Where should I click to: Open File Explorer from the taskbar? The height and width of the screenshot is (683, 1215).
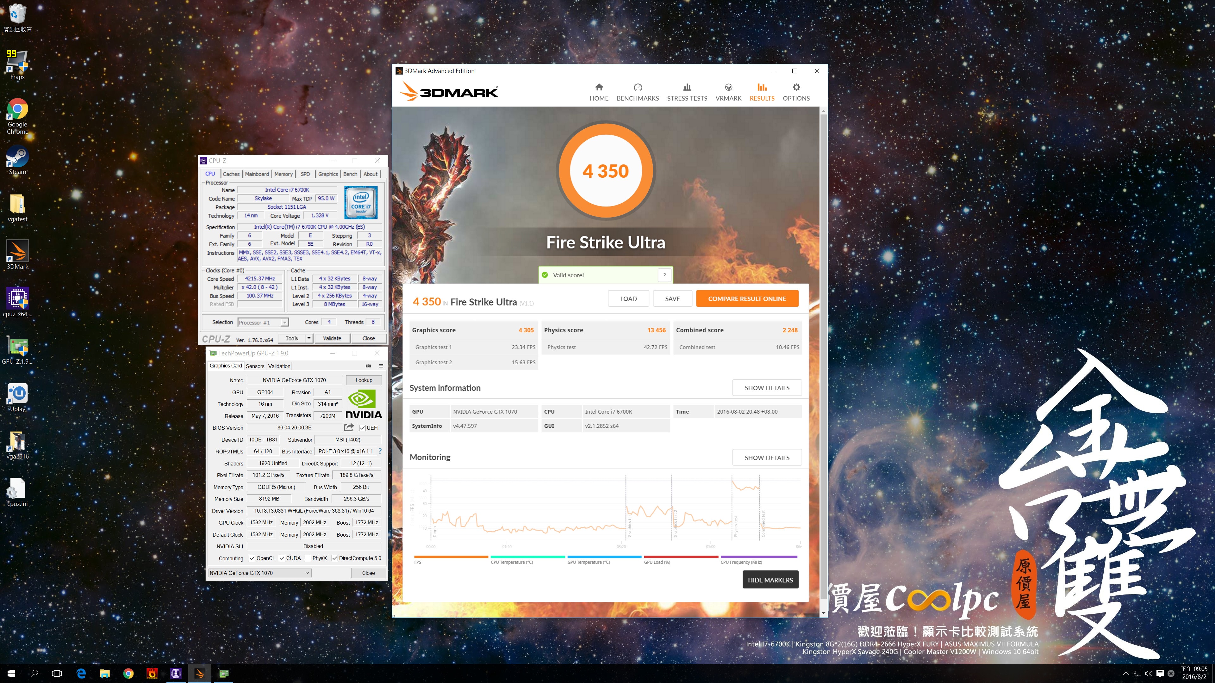point(104,674)
